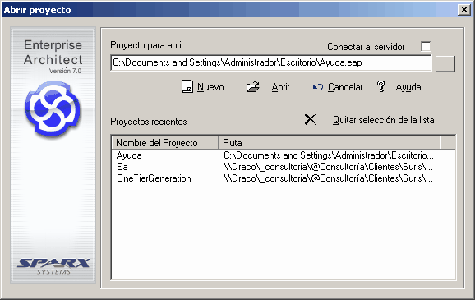Select the Ayuda project name in the recent list
This screenshot has height=300, width=475.
point(129,155)
